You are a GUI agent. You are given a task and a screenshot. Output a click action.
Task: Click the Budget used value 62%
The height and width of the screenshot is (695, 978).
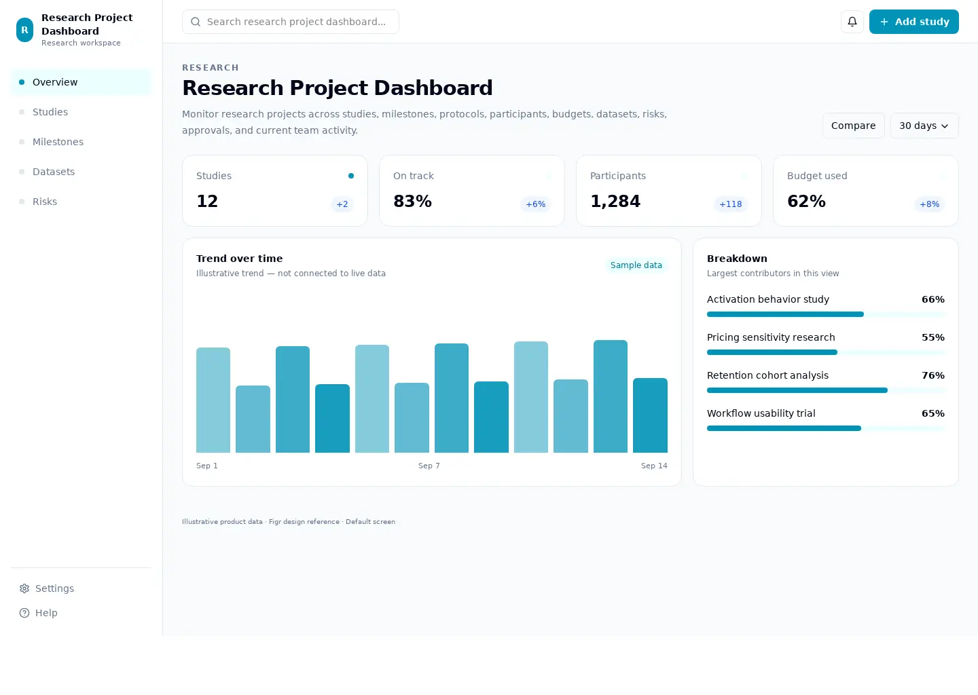807,202
